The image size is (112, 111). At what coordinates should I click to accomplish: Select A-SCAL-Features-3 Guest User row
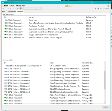tap(54, 20)
